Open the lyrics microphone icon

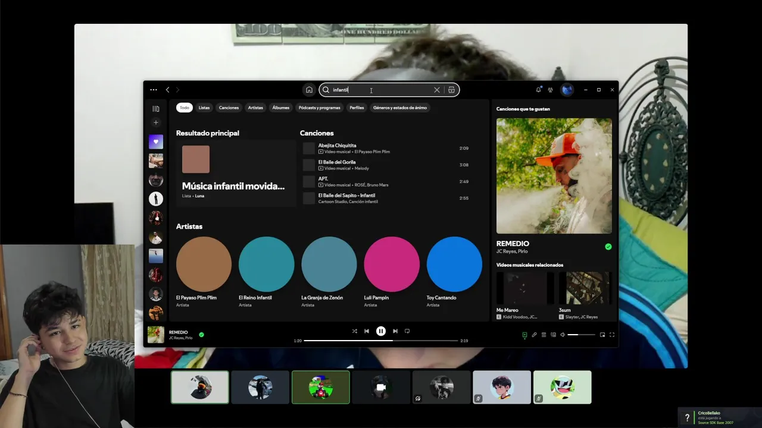coord(534,335)
